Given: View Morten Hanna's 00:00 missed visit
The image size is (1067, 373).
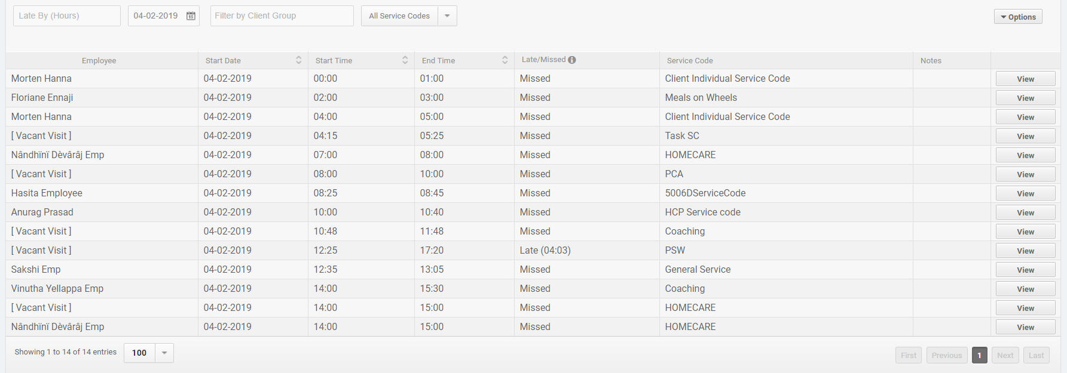Looking at the screenshot, I should (1025, 79).
